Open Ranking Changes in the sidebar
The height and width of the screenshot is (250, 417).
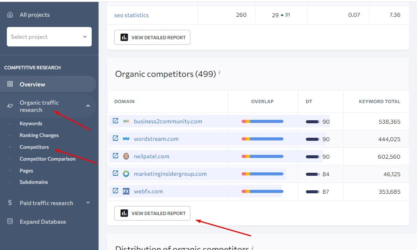coord(39,135)
